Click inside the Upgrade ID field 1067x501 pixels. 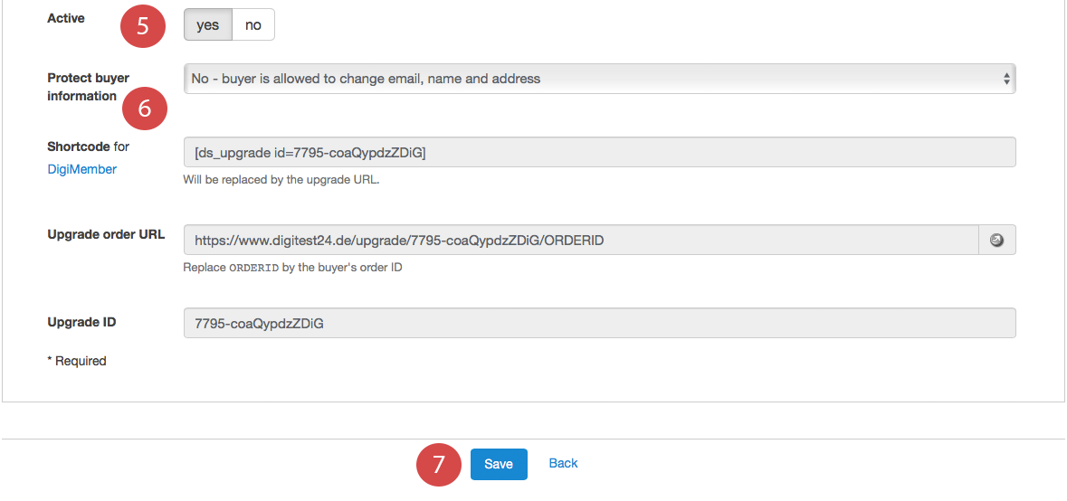point(599,323)
